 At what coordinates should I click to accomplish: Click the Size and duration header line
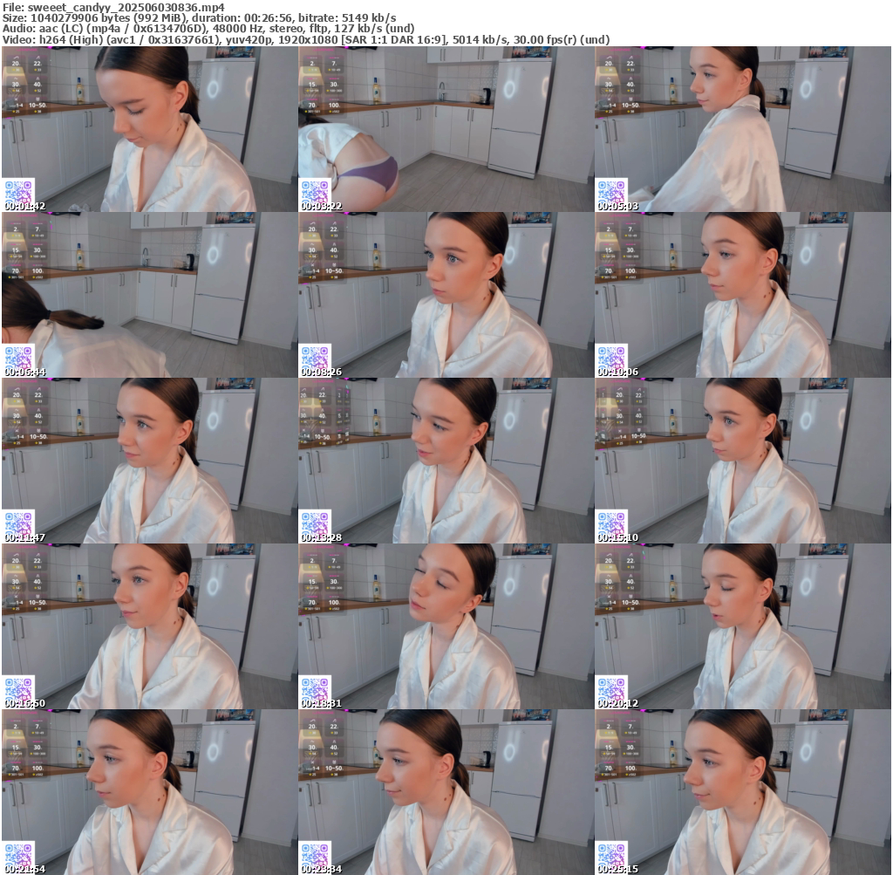click(200, 17)
